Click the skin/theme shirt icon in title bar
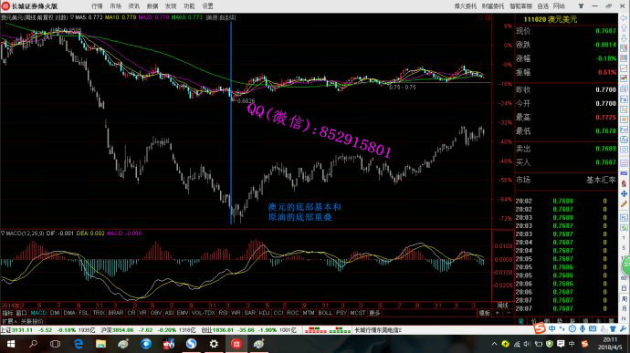630x353 pixels. tap(581, 6)
